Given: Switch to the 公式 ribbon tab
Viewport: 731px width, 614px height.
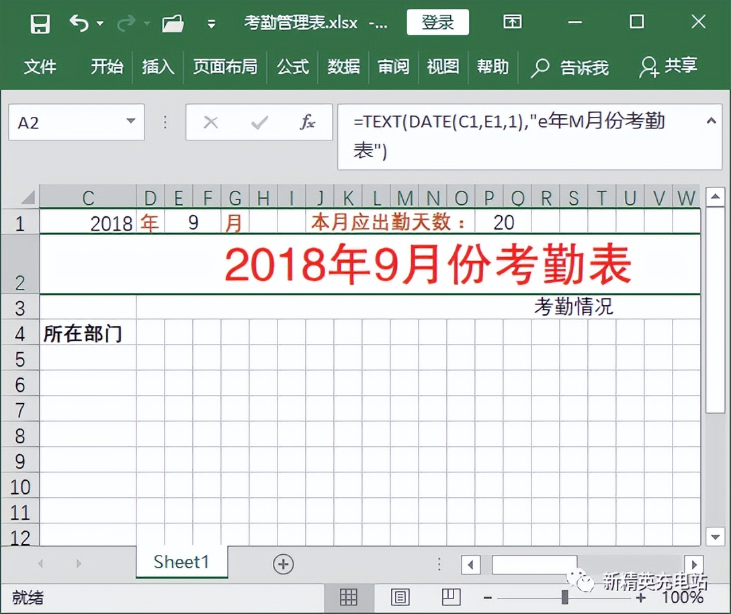Looking at the screenshot, I should [x=292, y=67].
